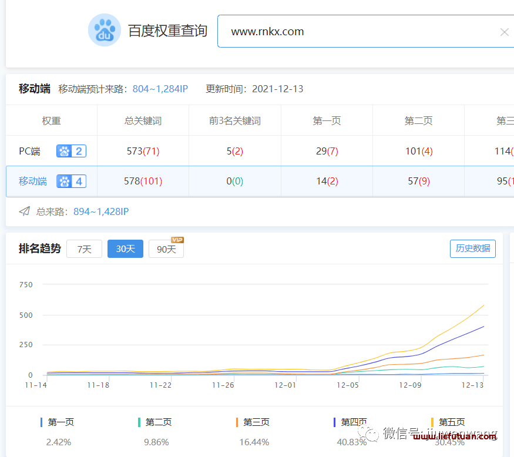514x457 pixels.
Task: Select the 移动端 row label
Action: coord(33,182)
